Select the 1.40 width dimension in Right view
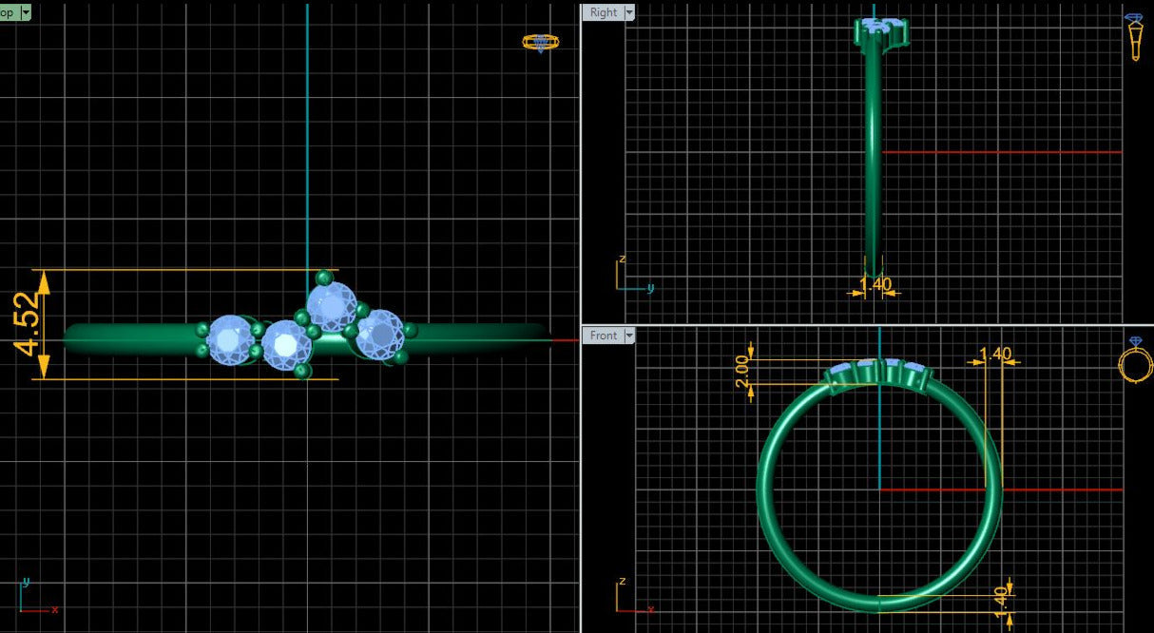 coord(875,284)
